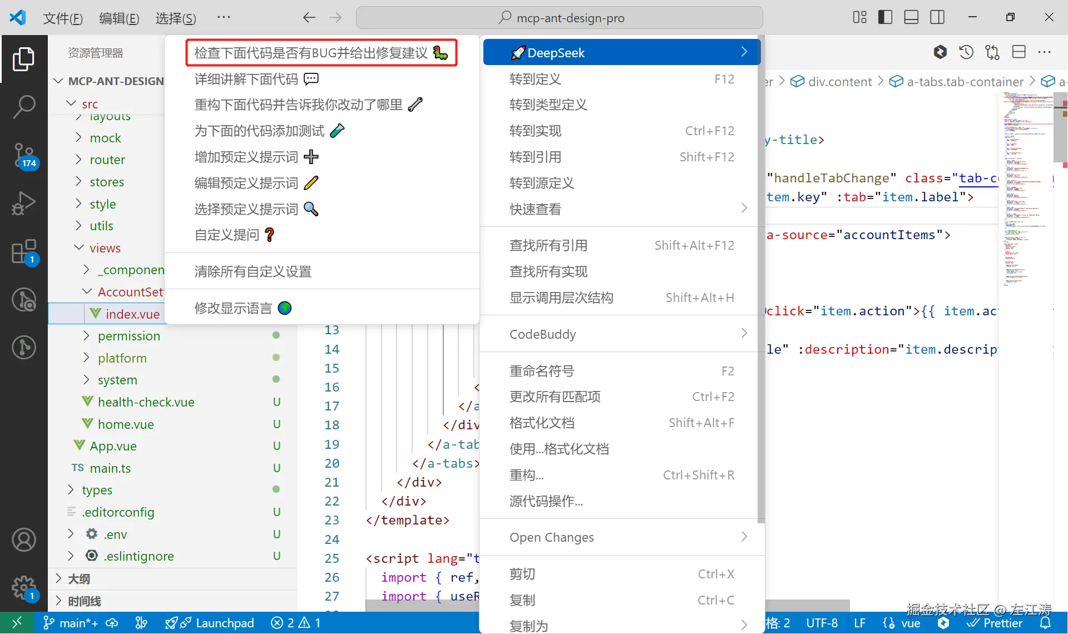1068x634 pixels.
Task: Toggle the Primary Side Bar visibility
Action: tap(885, 17)
